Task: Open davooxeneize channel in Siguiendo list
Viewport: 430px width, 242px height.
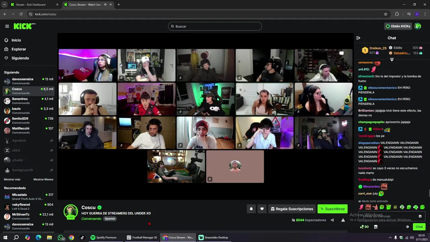Action: pyautogui.click(x=29, y=81)
